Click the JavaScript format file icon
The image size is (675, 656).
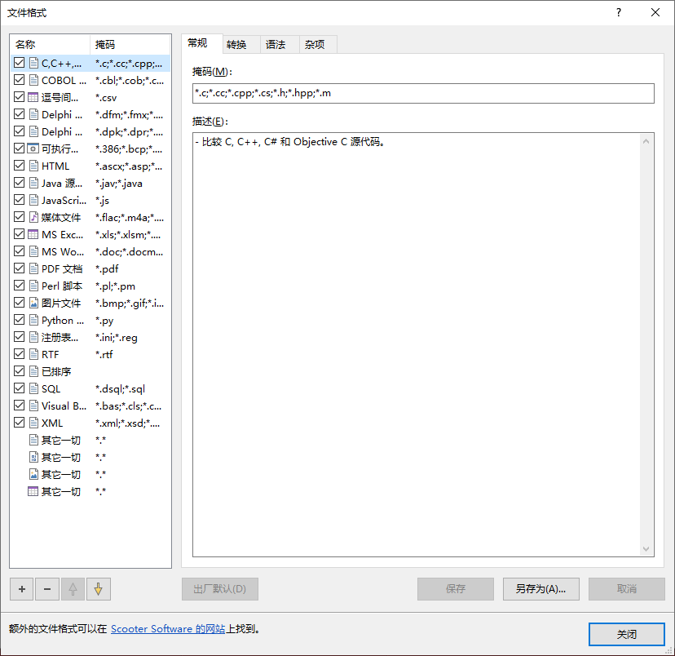33,200
